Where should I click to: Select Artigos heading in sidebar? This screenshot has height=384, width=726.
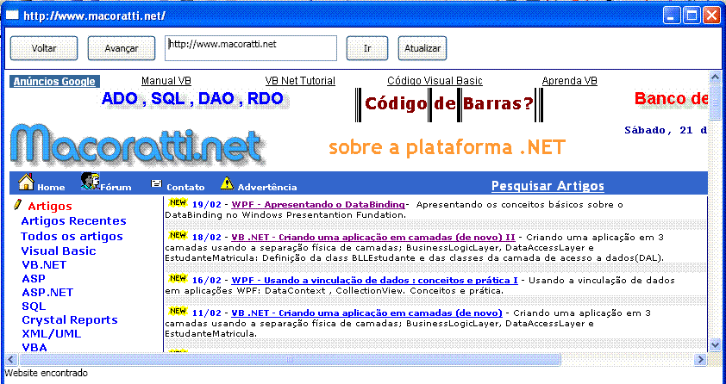[x=50, y=206]
